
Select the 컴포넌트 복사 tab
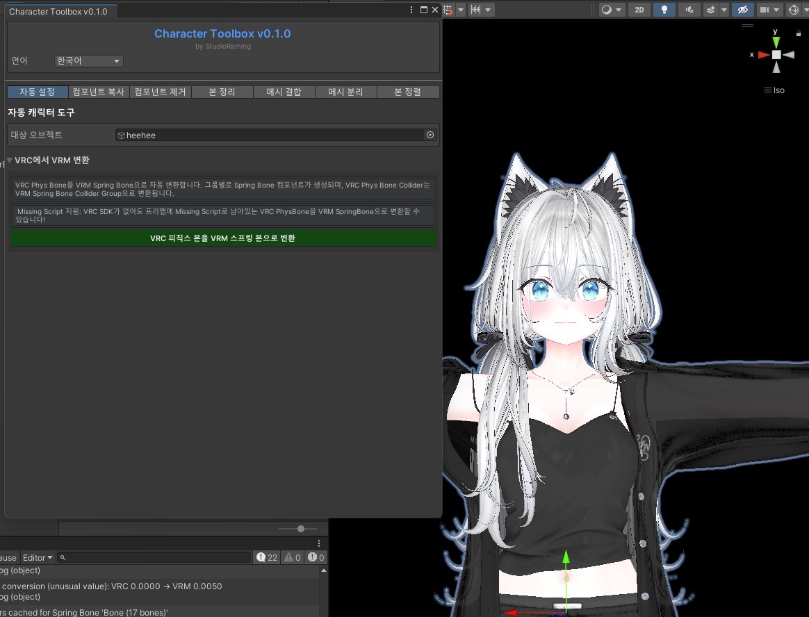coord(99,92)
